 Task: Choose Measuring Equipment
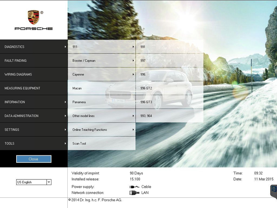(34, 88)
